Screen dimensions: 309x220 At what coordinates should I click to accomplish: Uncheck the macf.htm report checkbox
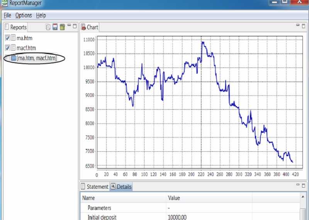[x=7, y=47]
